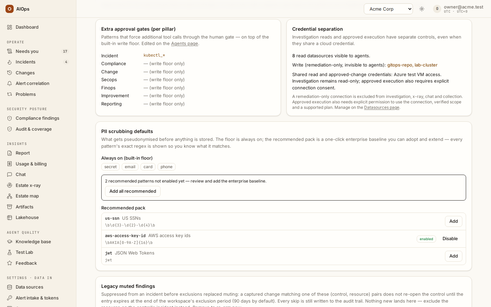Click the gitops-repo, lab-cluster text
The height and width of the screenshot is (307, 491).
coord(412,65)
